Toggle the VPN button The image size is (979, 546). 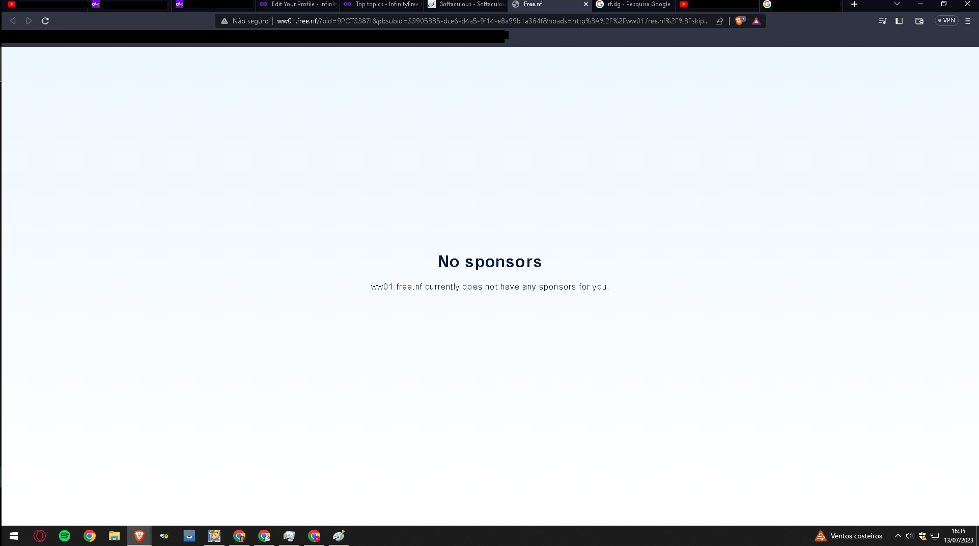coord(946,21)
